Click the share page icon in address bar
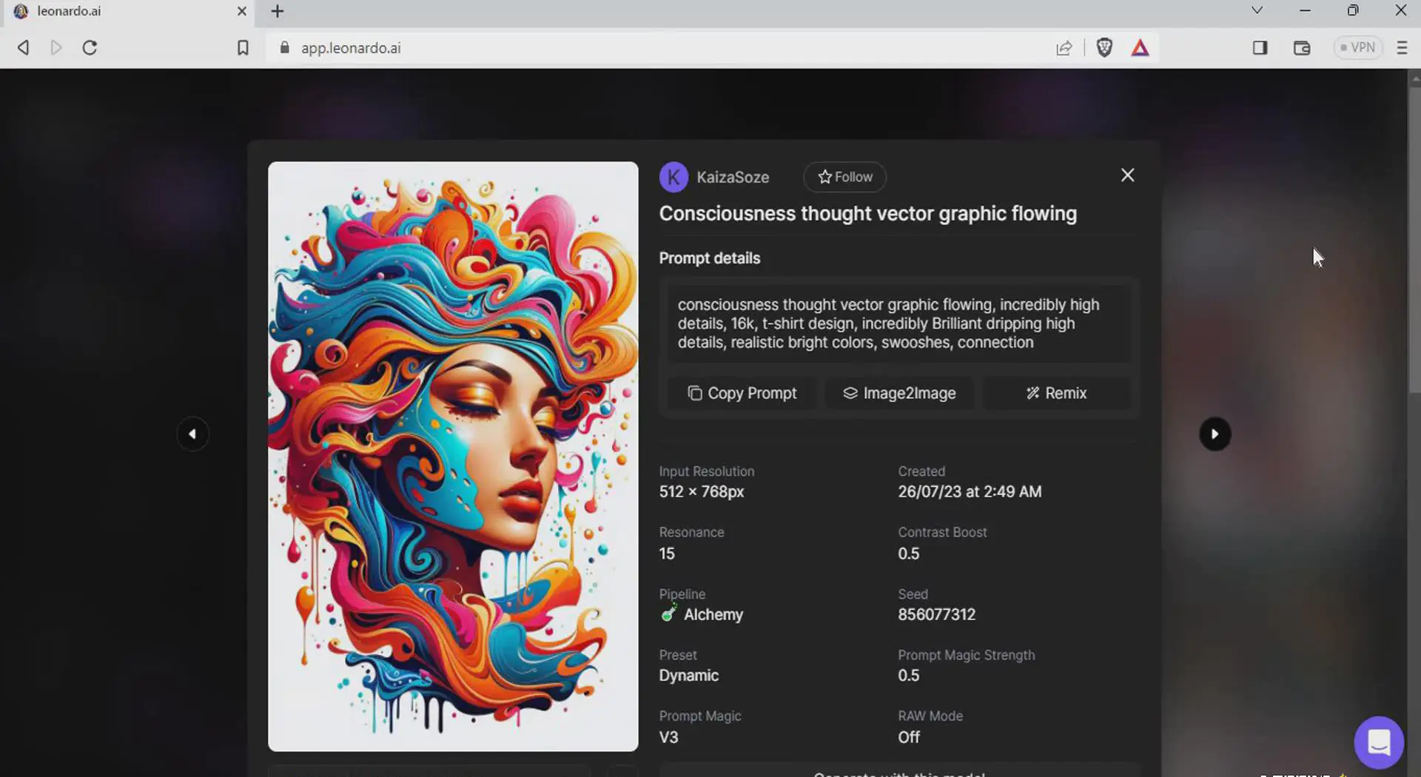The width and height of the screenshot is (1421, 777). pos(1064,48)
